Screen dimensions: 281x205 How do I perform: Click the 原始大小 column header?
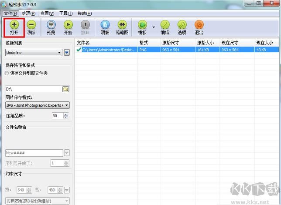pos(208,43)
